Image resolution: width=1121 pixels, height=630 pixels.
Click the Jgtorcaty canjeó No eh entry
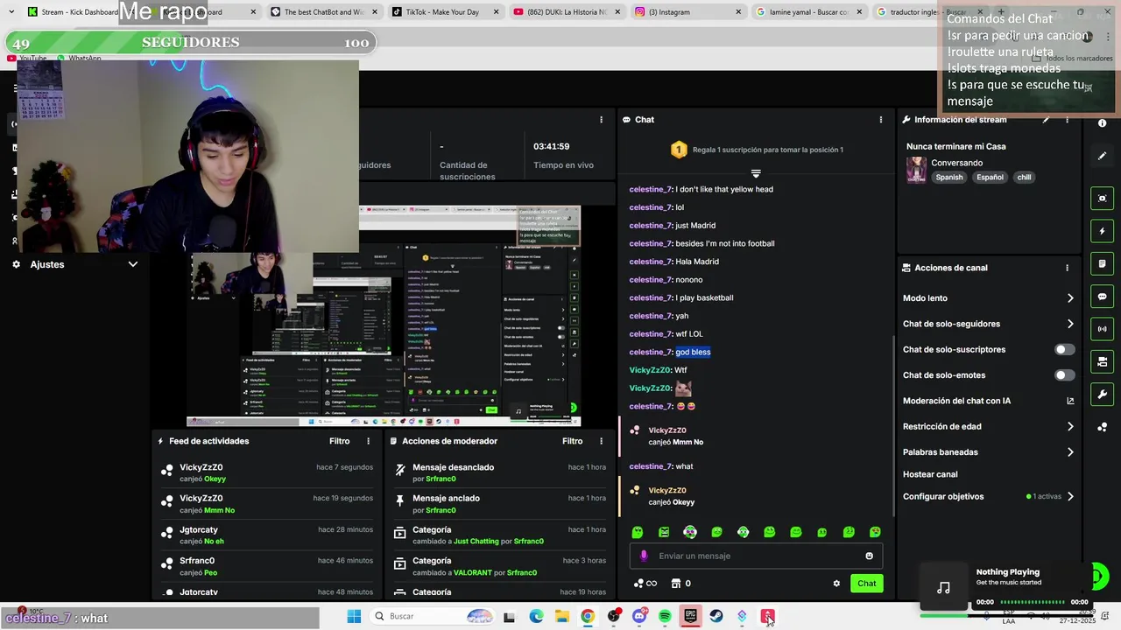click(x=267, y=535)
